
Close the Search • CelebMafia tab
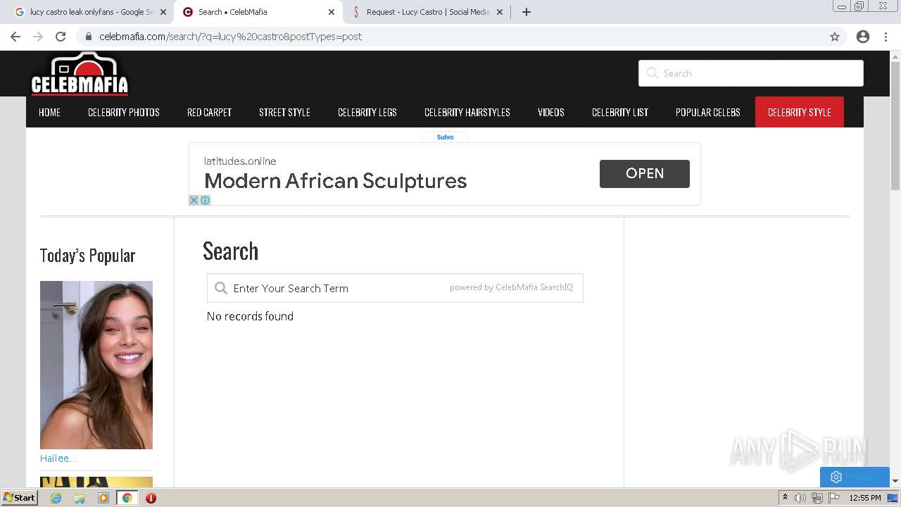pyautogui.click(x=332, y=12)
